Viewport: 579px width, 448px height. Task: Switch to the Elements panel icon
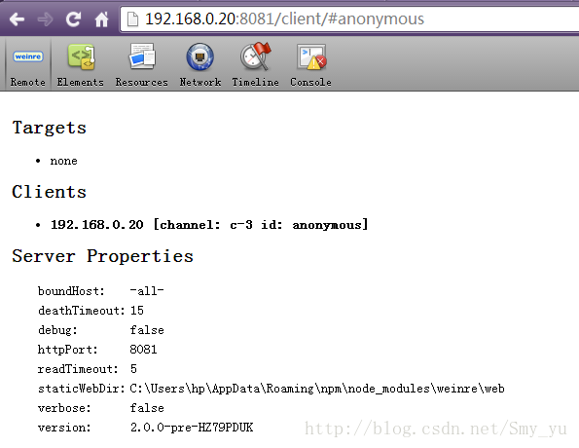(x=81, y=56)
